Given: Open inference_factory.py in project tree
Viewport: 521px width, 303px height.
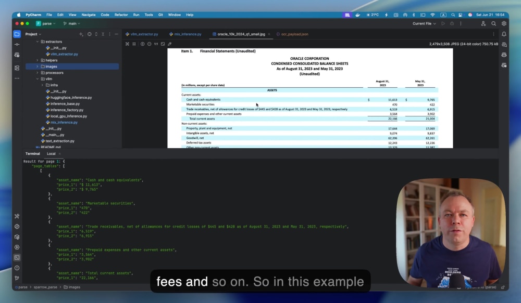Looking at the screenshot, I should click(x=67, y=110).
